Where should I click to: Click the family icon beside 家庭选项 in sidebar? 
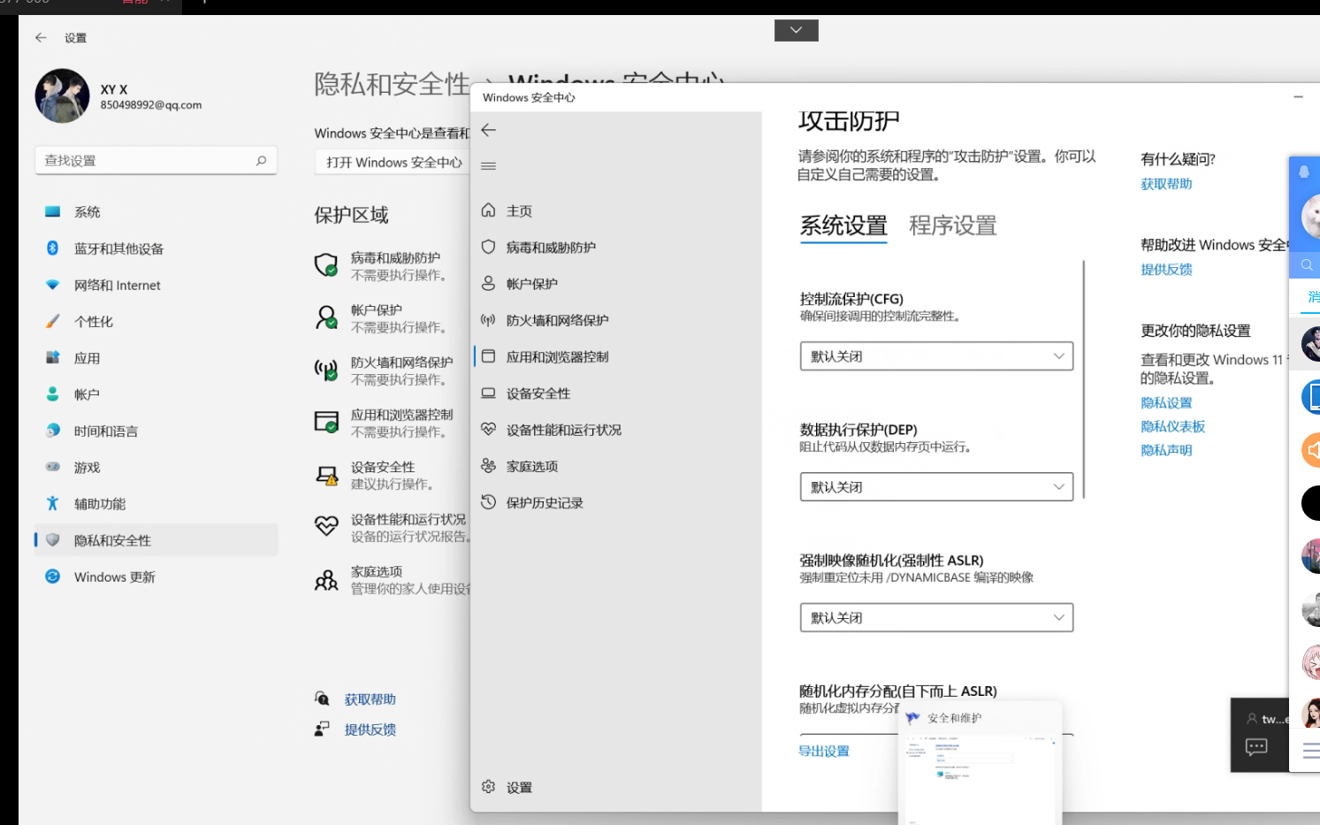(x=488, y=465)
